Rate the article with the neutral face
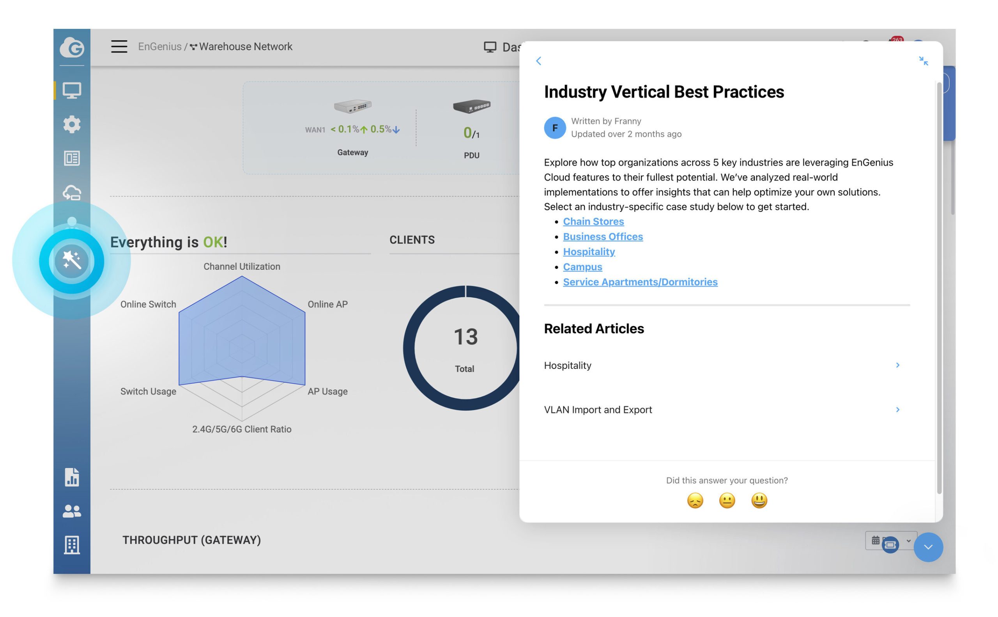The image size is (998, 617). [727, 501]
